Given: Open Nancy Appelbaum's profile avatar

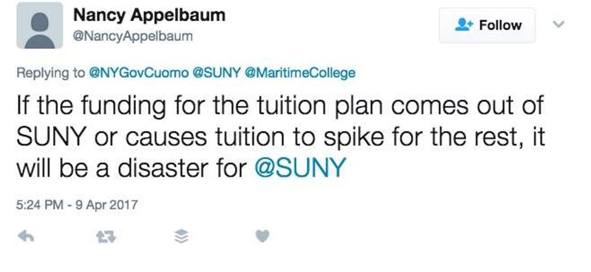Looking at the screenshot, I should 39,25.
